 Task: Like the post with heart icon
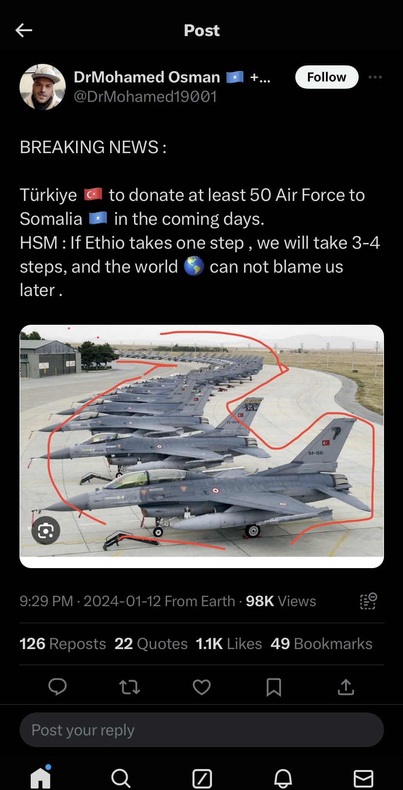[x=202, y=687]
